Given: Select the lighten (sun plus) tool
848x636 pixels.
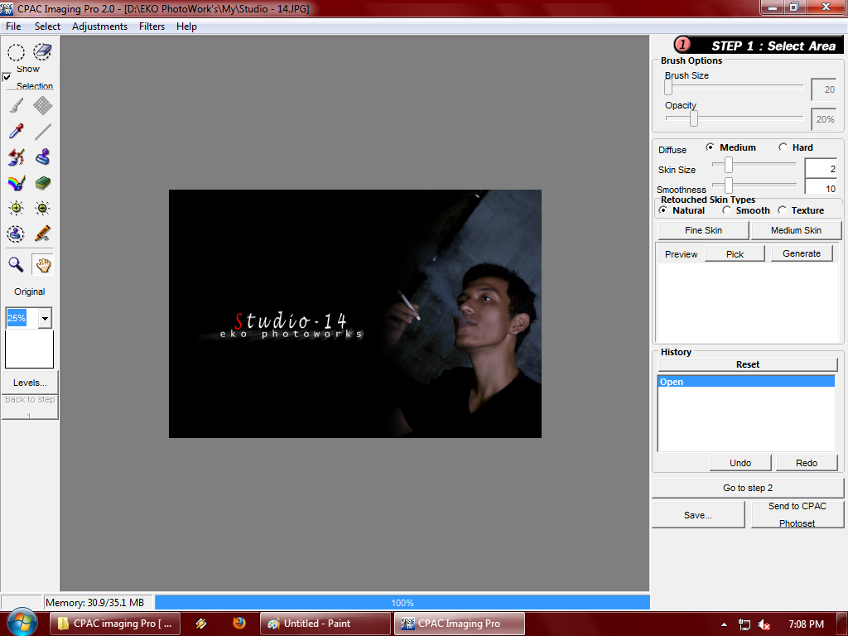Looking at the screenshot, I should tap(17, 208).
